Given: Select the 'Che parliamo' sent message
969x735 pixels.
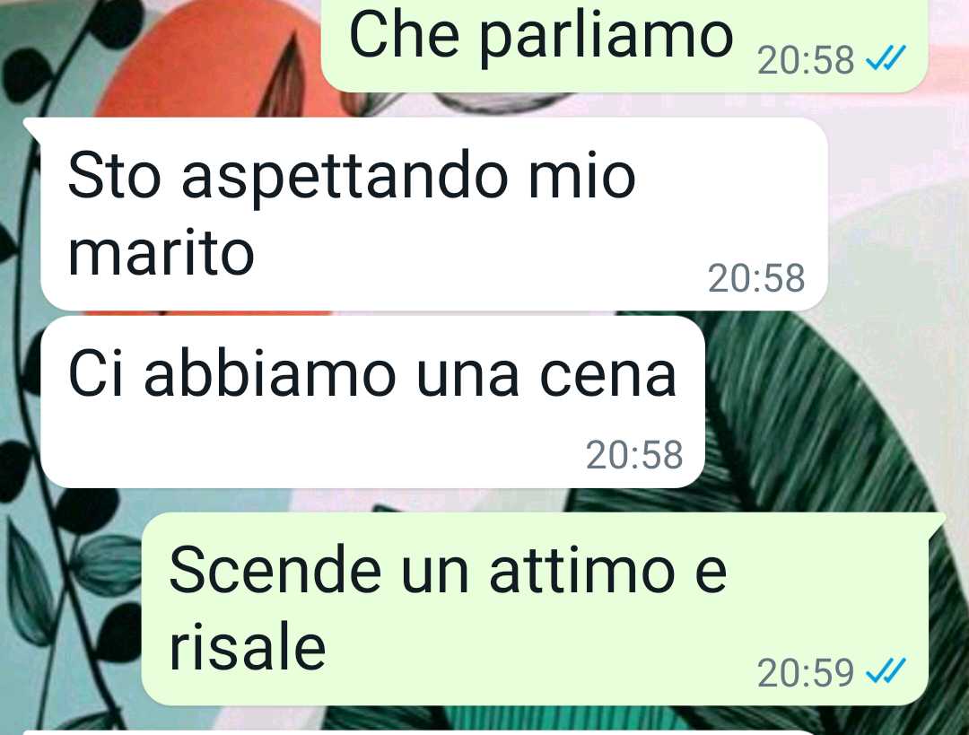Looking at the screenshot, I should click(624, 45).
